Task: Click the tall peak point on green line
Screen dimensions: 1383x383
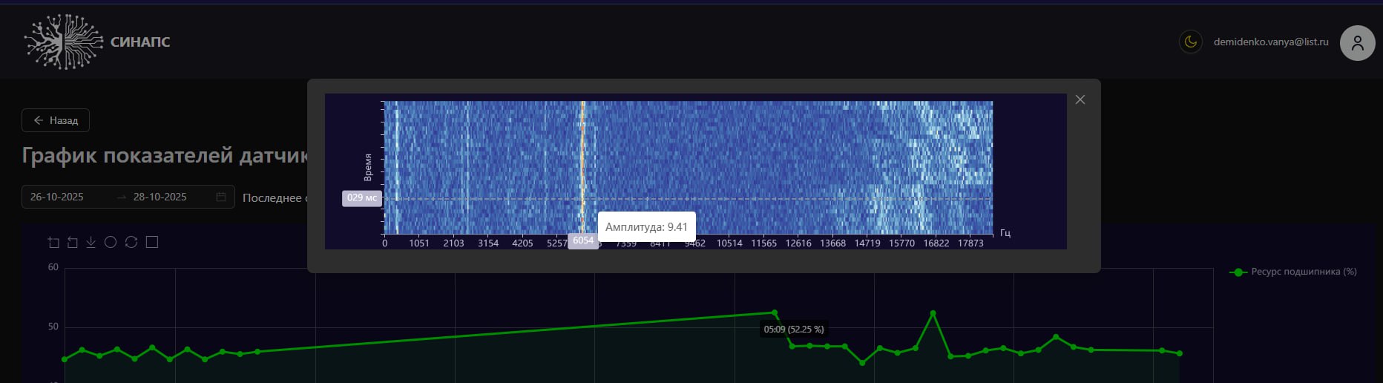Action: (933, 313)
